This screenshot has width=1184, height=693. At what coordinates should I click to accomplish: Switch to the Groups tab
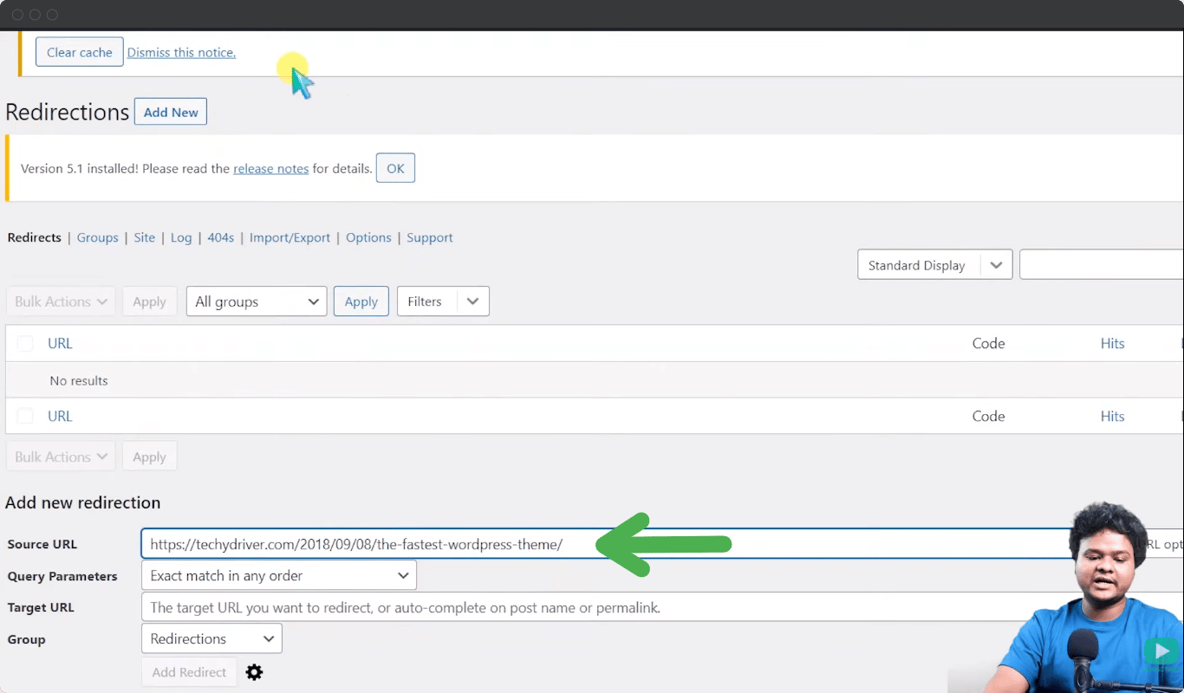coord(98,237)
